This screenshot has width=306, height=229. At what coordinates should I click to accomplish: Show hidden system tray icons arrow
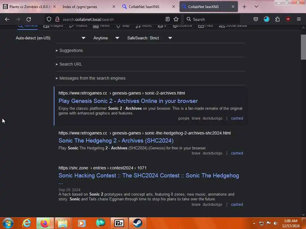(254, 223)
